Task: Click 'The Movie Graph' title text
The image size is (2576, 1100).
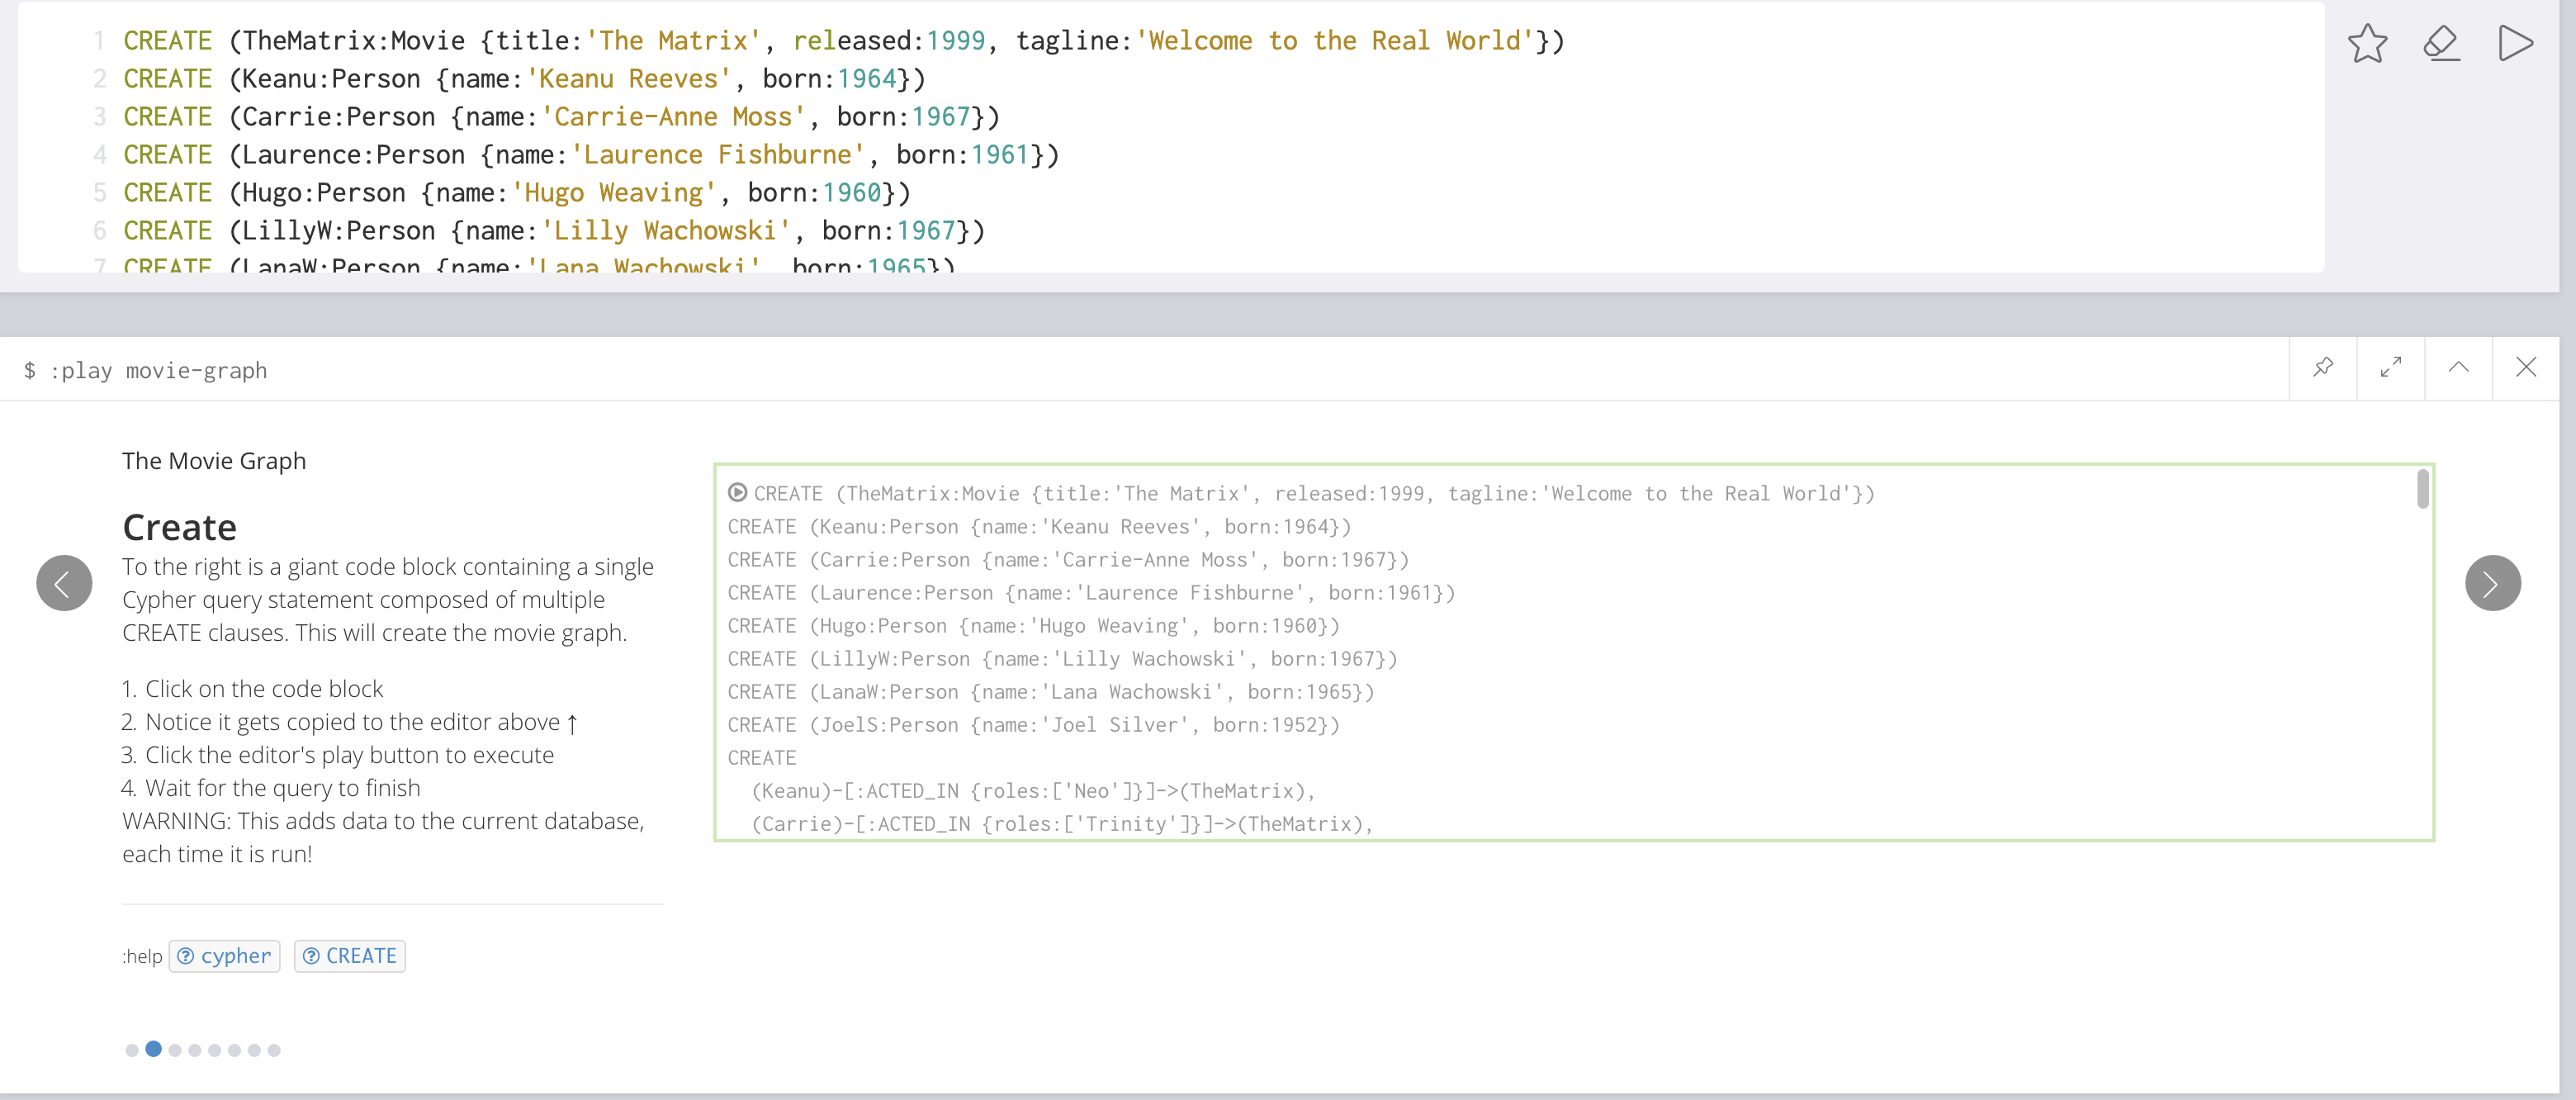Action: point(214,461)
